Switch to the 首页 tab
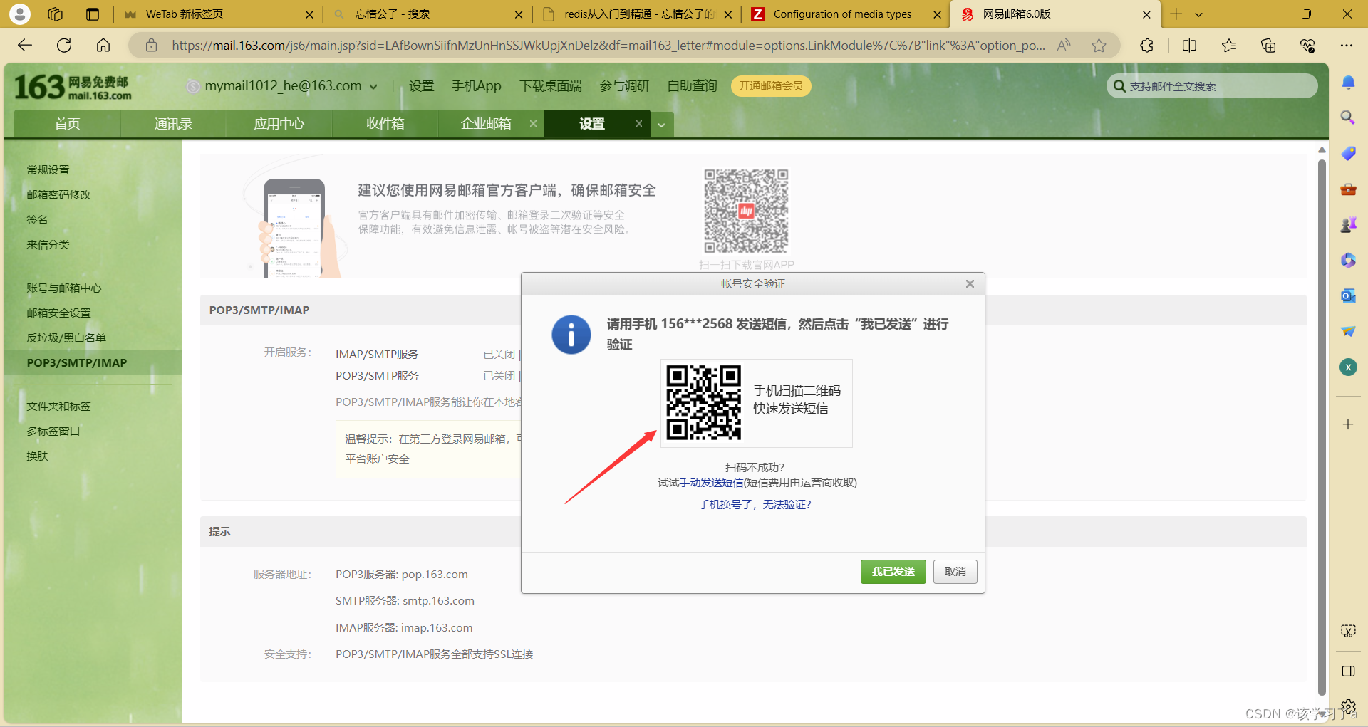This screenshot has width=1368, height=727. (x=68, y=124)
